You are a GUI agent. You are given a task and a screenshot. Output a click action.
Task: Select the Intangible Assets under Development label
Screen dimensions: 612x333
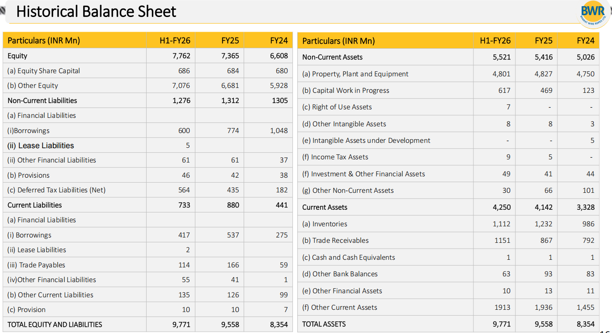[366, 140]
